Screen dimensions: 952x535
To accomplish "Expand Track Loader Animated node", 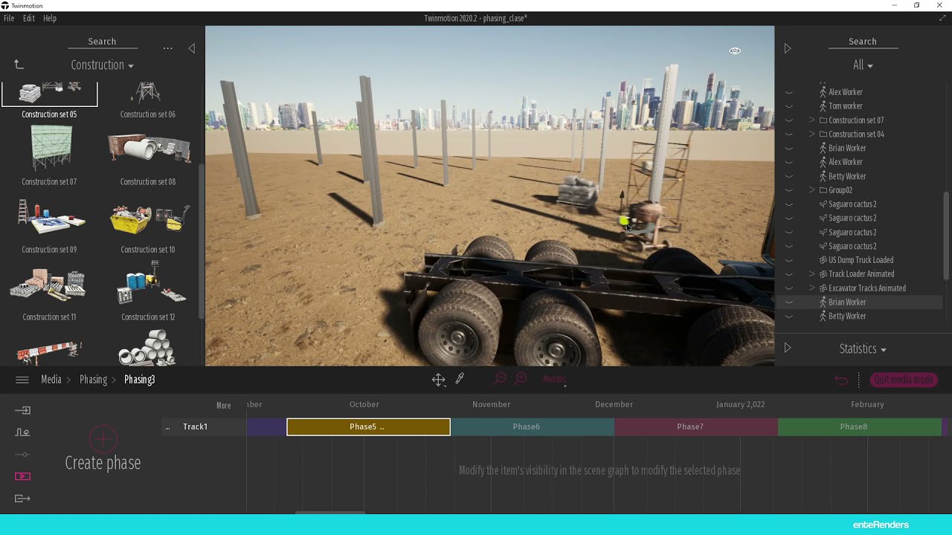I will pos(812,274).
